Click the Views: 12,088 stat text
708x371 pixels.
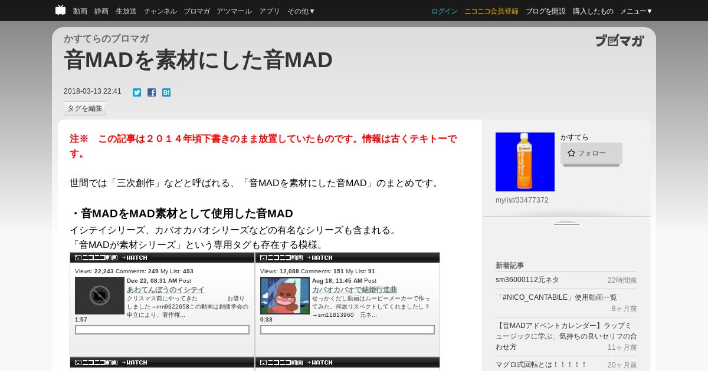[280, 271]
